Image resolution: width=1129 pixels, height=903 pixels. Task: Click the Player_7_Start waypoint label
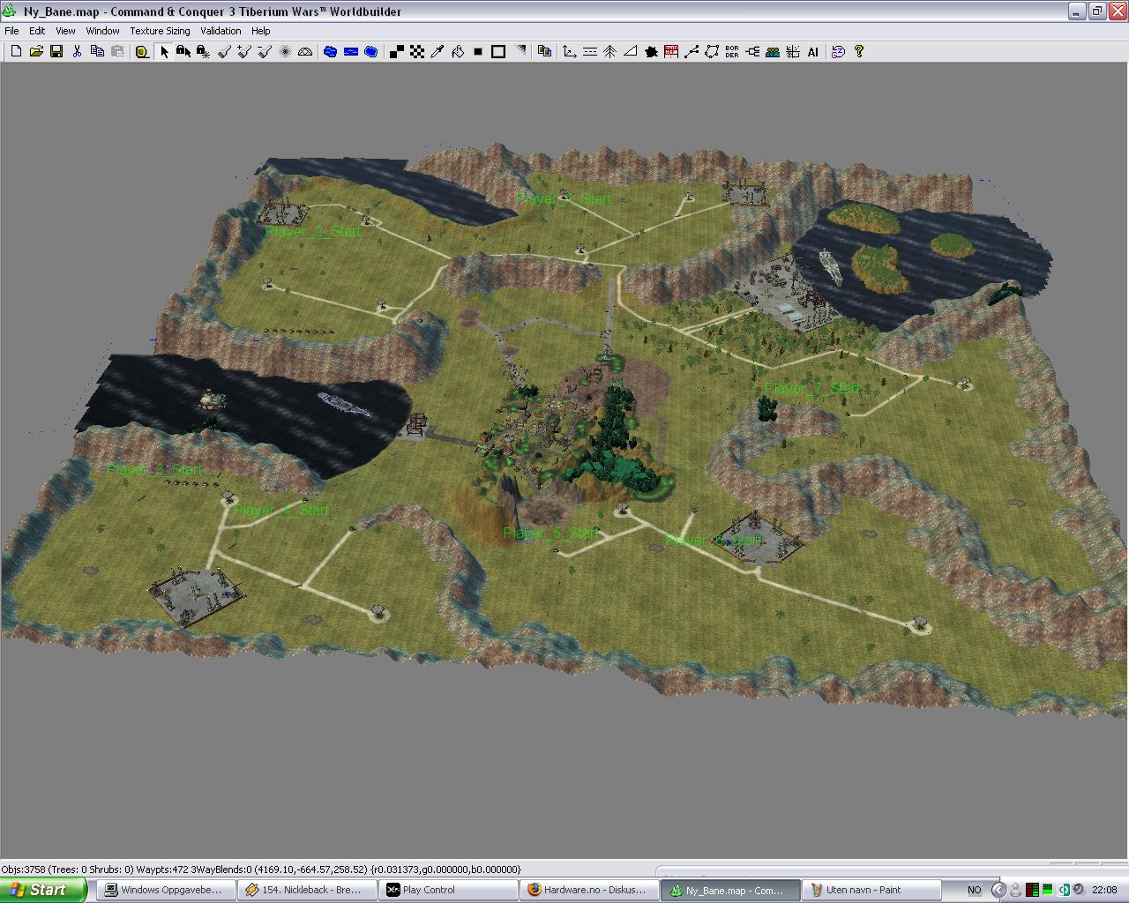point(812,388)
